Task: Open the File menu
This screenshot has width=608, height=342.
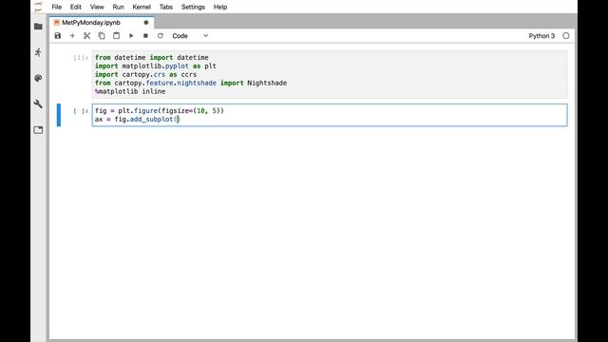Action: point(57,7)
